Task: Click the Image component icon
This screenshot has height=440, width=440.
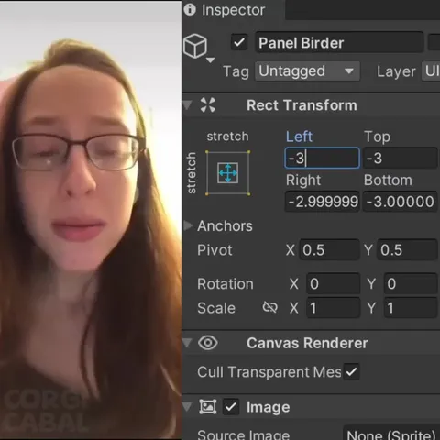Action: [208, 407]
